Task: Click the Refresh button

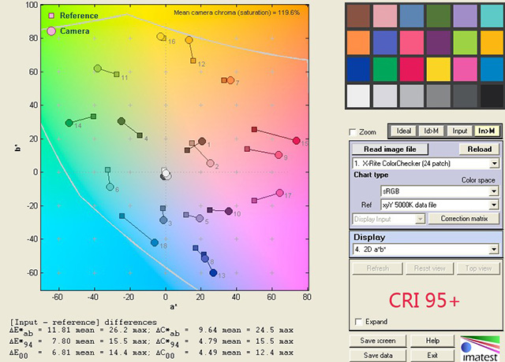Action: tap(377, 268)
